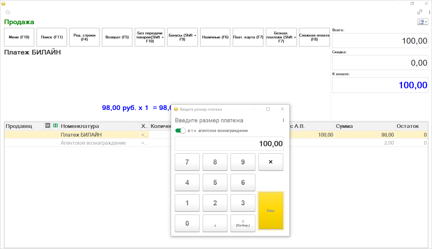Restore down the main window
432x249 pixels.
click(x=412, y=3)
